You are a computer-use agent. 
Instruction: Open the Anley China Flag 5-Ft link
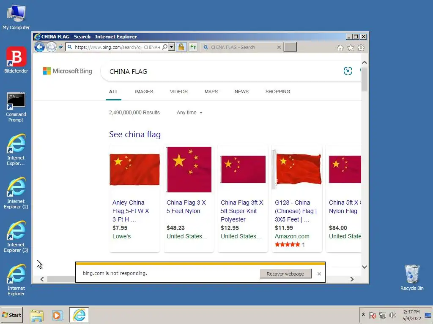(x=131, y=211)
